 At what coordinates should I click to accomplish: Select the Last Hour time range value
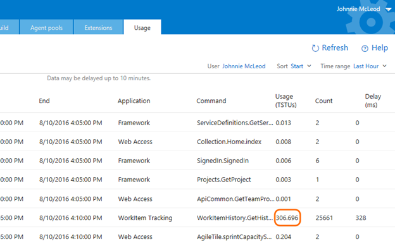click(366, 66)
